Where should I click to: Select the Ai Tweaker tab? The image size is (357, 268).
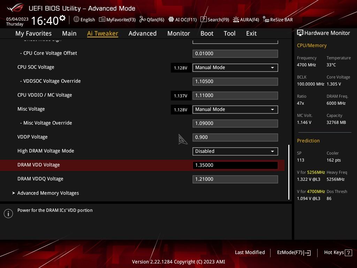point(102,33)
